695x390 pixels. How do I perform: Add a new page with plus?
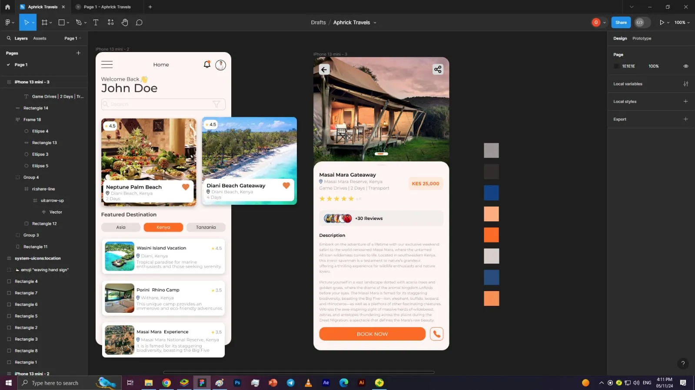click(x=79, y=53)
